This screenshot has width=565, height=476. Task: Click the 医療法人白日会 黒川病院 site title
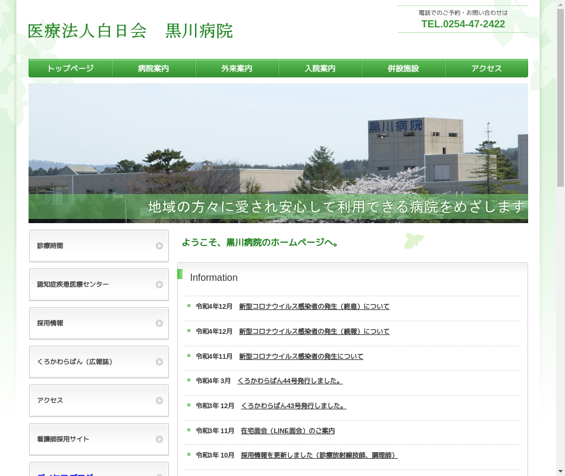(130, 31)
